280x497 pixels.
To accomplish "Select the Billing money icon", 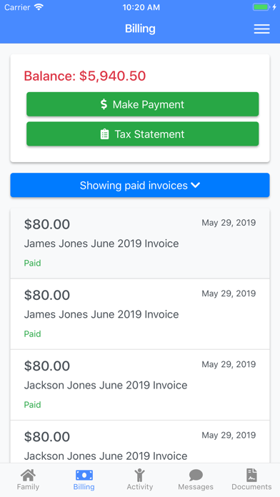I will tap(84, 476).
